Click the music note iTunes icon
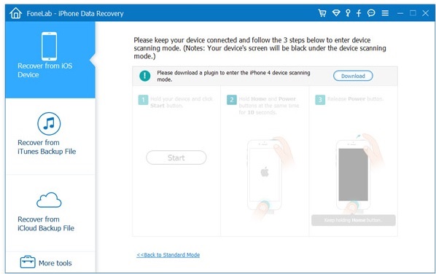Viewport: 436px width, 274px height. [x=49, y=124]
